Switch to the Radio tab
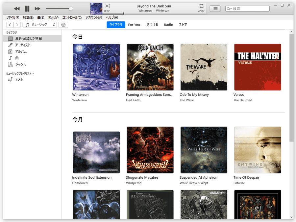Image resolution: width=296 pixels, height=222 pixels. pos(168,25)
